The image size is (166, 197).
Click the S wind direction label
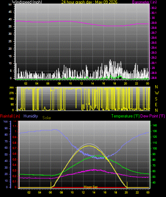pos(156,99)
